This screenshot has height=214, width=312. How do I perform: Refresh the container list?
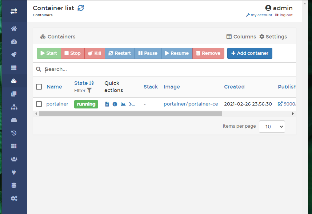(81, 8)
